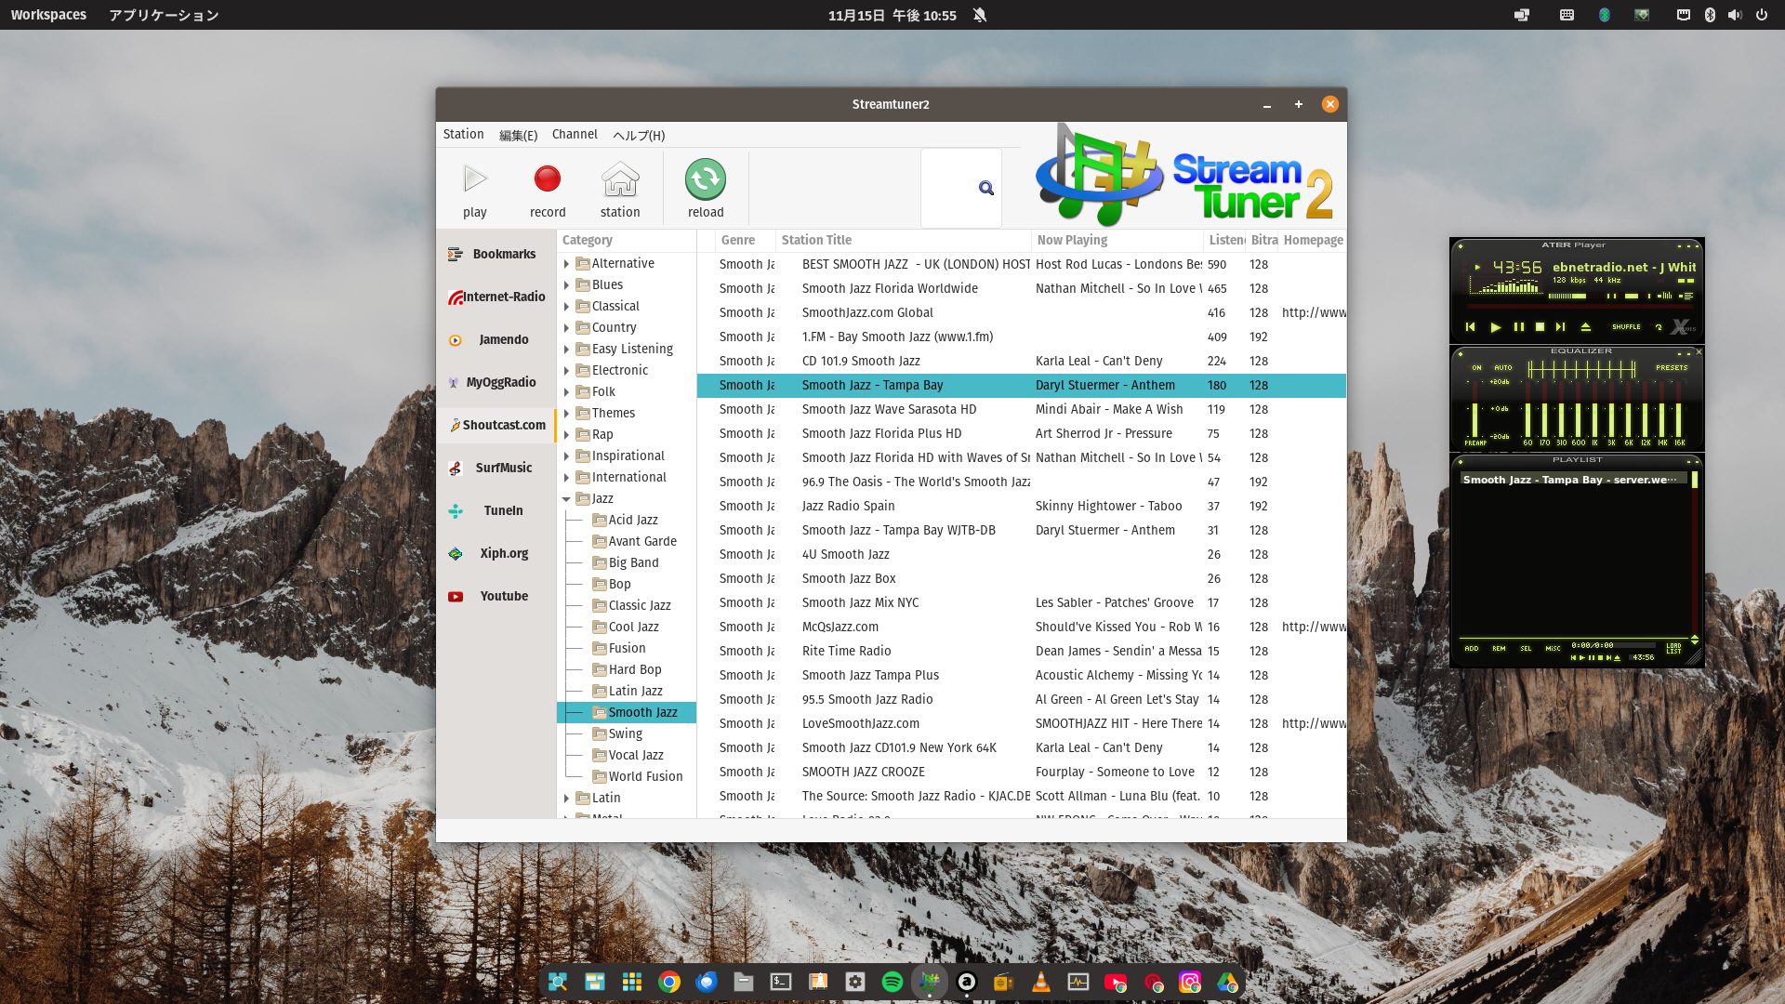Expand the Electronic category

[x=566, y=371]
